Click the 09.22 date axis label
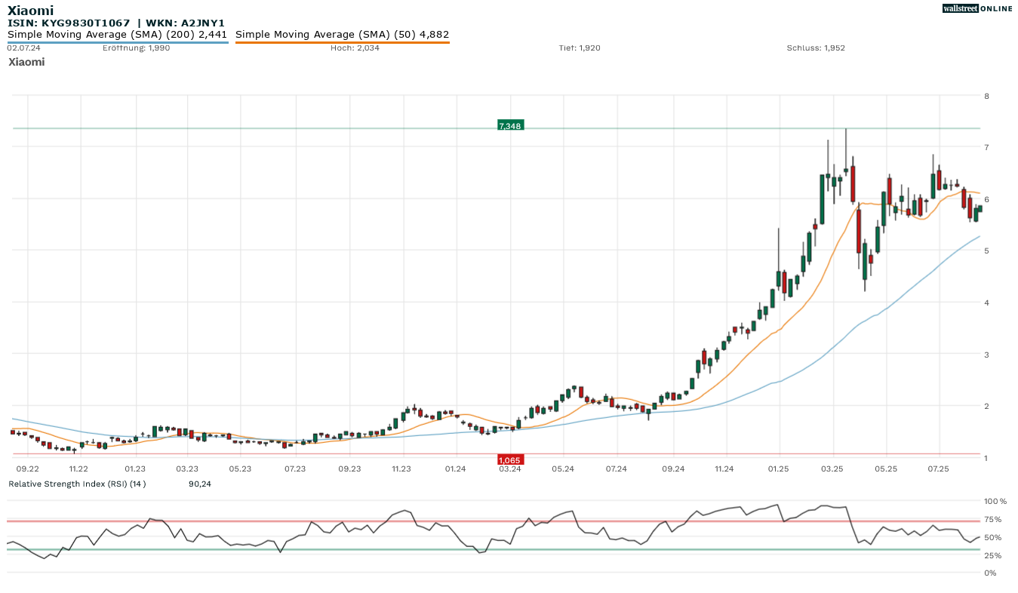Screen dimensions: 1018x593 click(x=28, y=469)
